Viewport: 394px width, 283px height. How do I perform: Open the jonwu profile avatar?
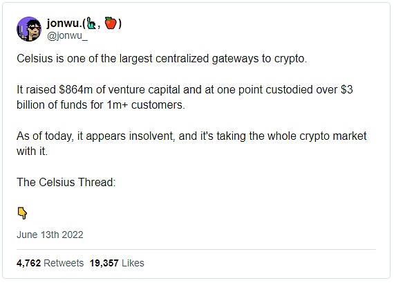tap(29, 29)
